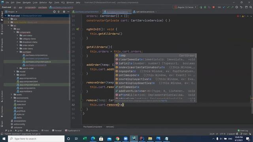Open Microsoft Store from the taskbar

(101, 138)
